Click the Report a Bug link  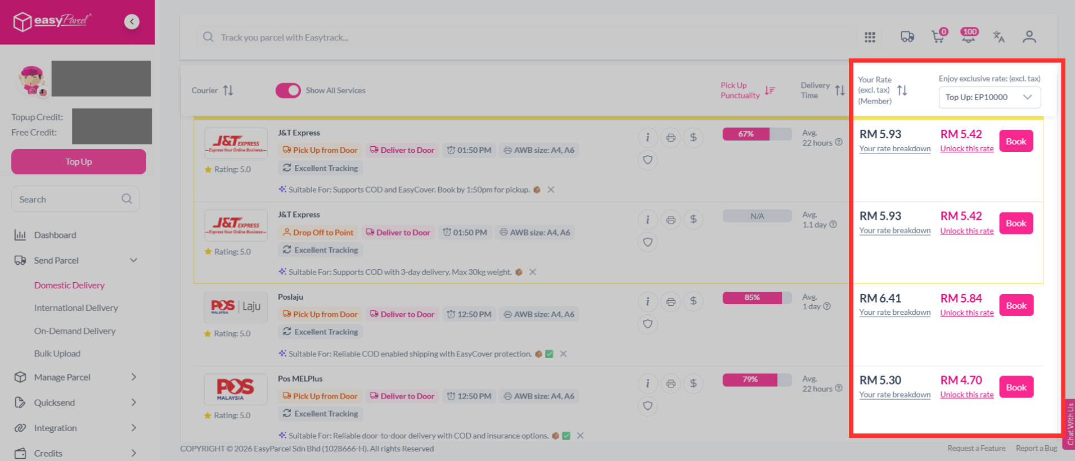(x=1036, y=448)
